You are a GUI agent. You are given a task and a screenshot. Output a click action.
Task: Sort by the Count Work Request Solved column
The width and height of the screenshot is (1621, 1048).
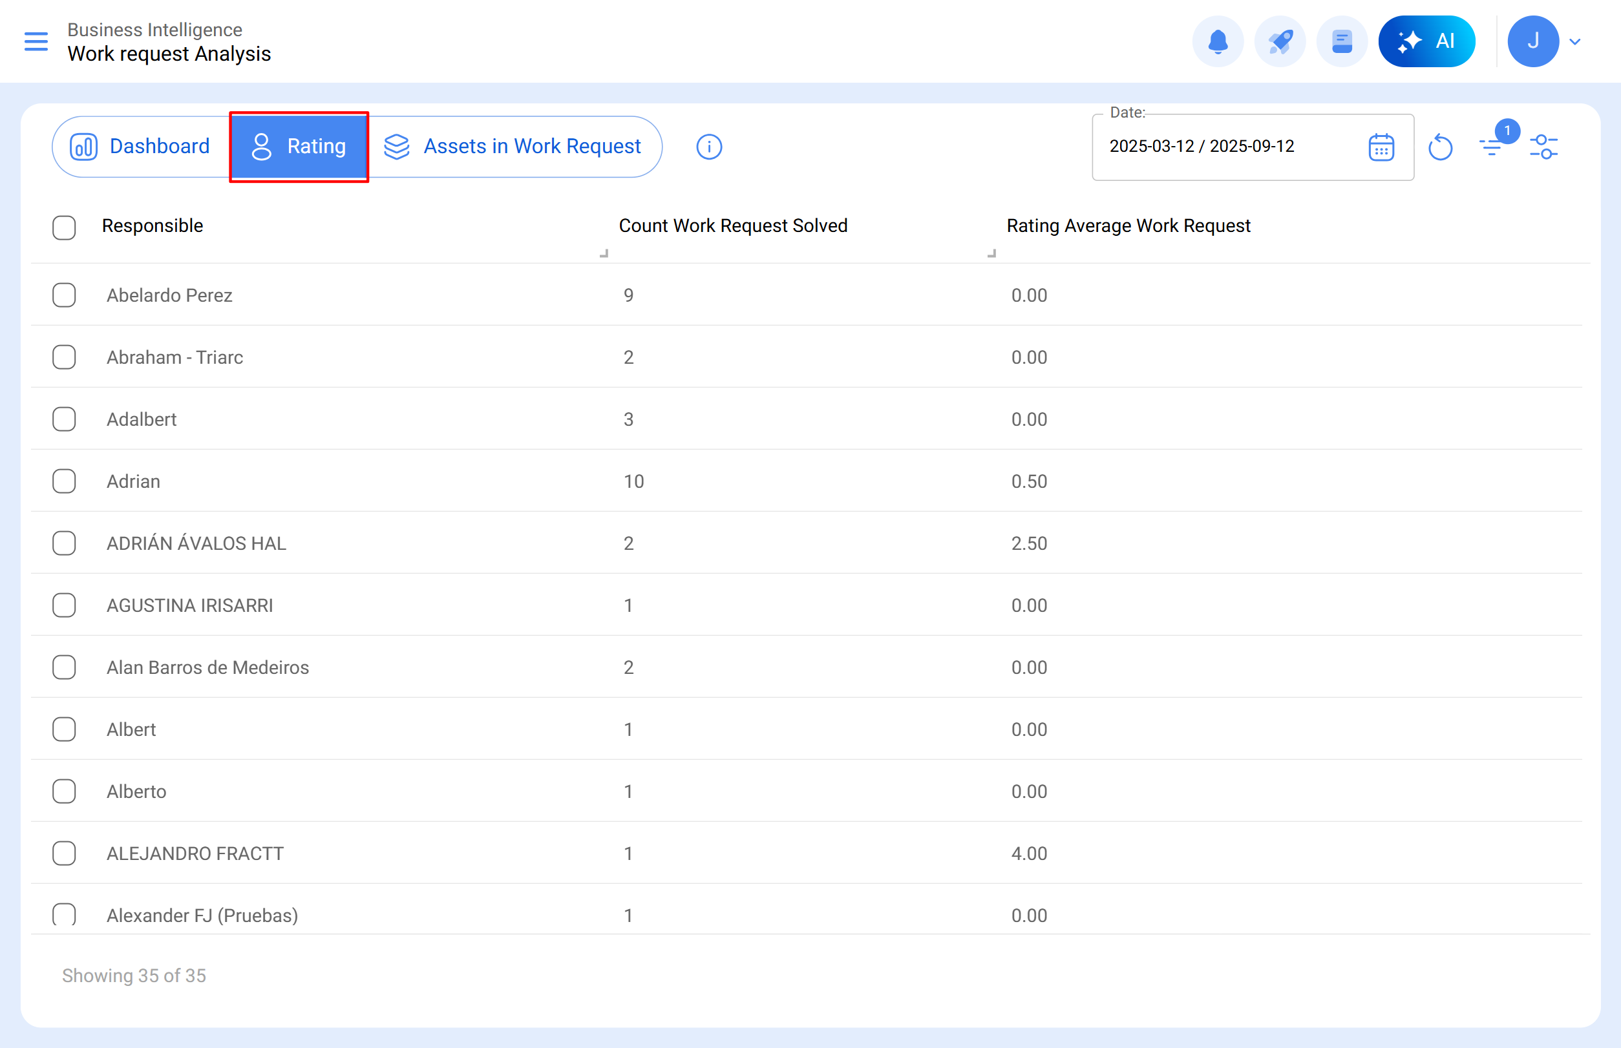pyautogui.click(x=733, y=225)
